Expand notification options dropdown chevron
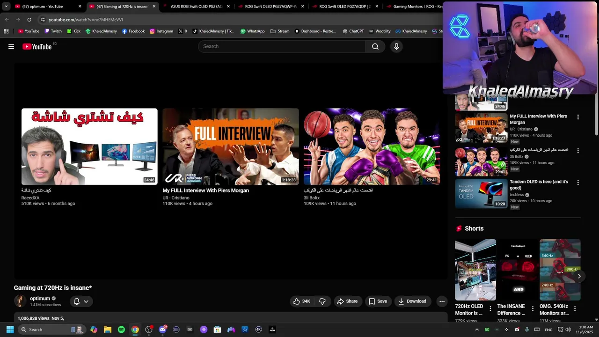The height and width of the screenshot is (337, 599). click(x=86, y=301)
